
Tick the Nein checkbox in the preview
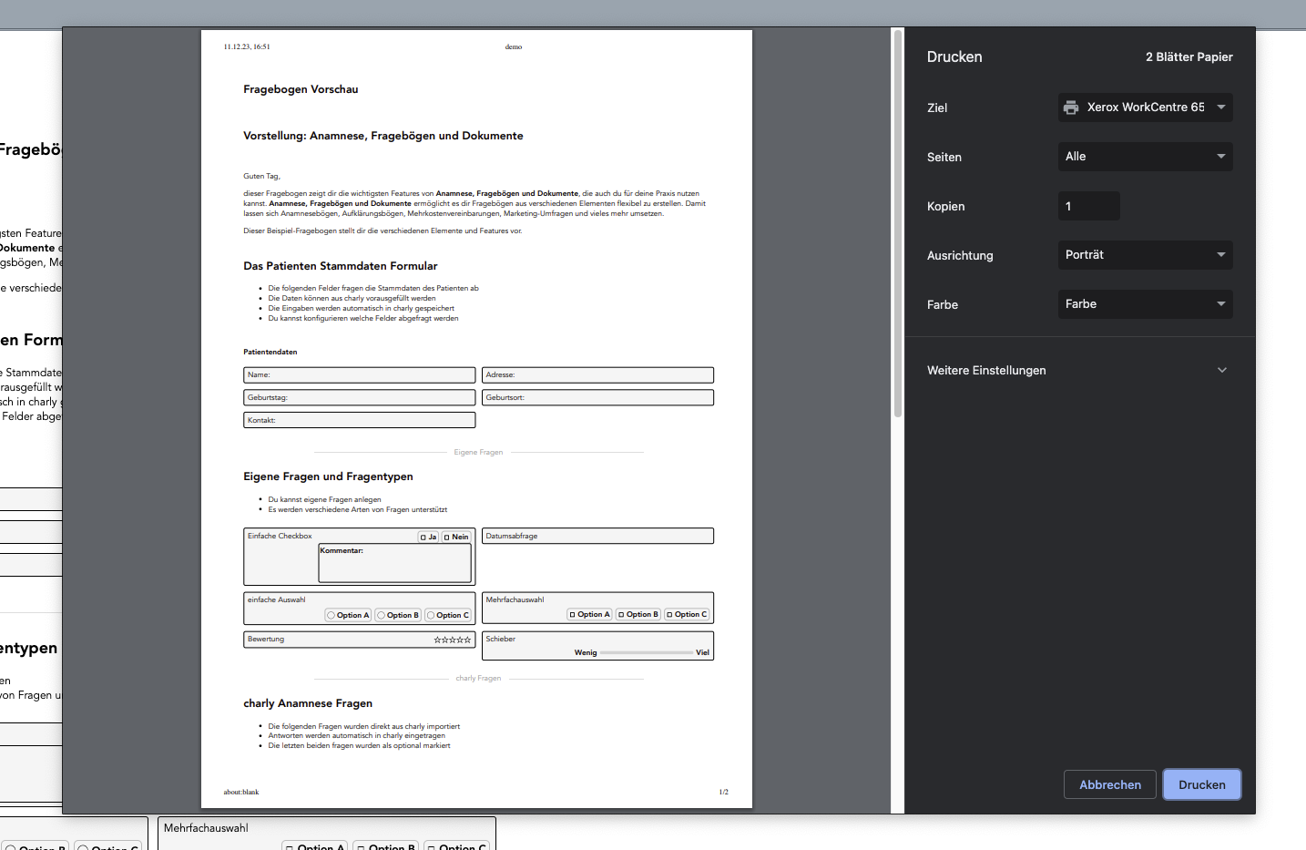click(x=447, y=538)
